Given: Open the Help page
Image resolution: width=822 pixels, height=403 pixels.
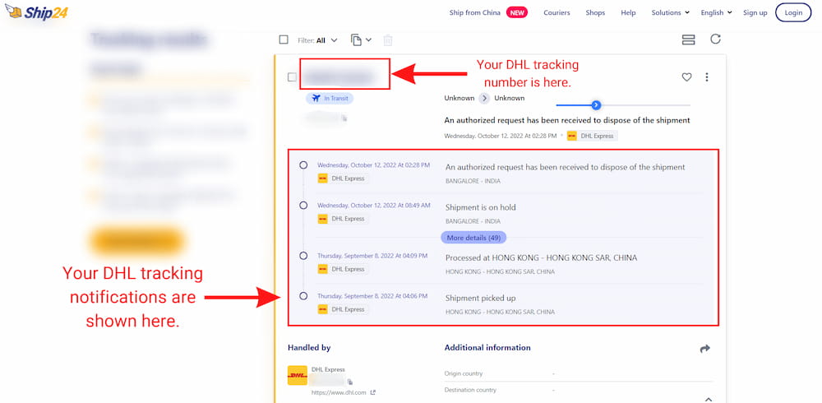Looking at the screenshot, I should 628,12.
